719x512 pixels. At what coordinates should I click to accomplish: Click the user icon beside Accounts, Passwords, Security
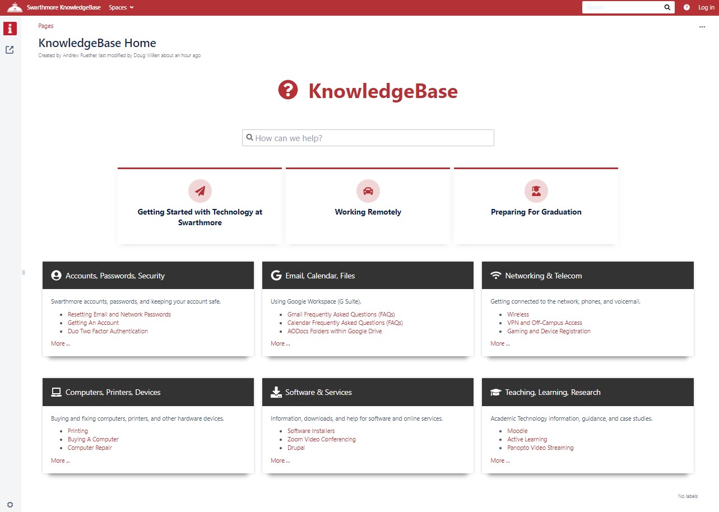[x=56, y=276]
